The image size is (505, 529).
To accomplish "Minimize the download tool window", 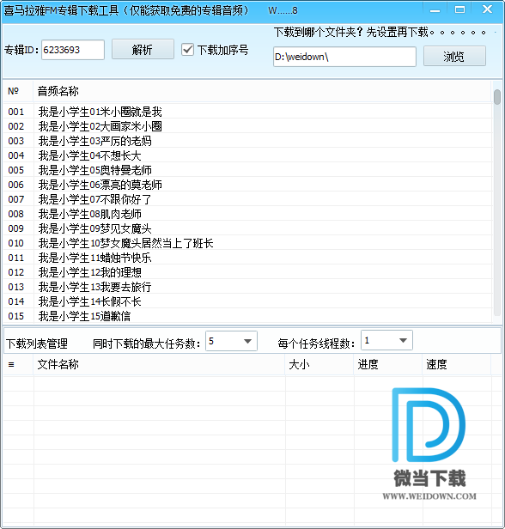I will pos(435,10).
